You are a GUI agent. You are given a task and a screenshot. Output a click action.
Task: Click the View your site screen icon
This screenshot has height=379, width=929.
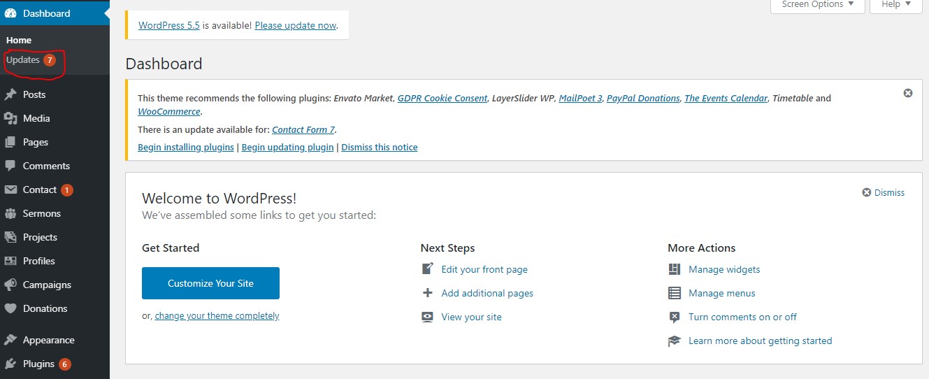428,317
